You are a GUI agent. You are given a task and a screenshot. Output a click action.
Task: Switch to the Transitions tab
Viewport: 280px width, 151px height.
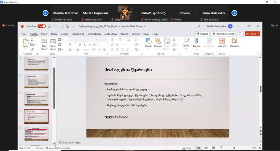coord(78,34)
